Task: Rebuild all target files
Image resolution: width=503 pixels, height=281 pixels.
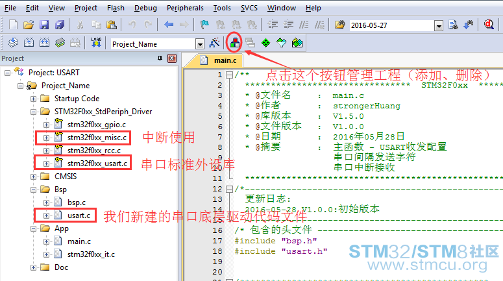Action: pyautogui.click(x=44, y=43)
